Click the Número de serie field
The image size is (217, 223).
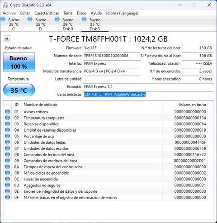(112, 56)
